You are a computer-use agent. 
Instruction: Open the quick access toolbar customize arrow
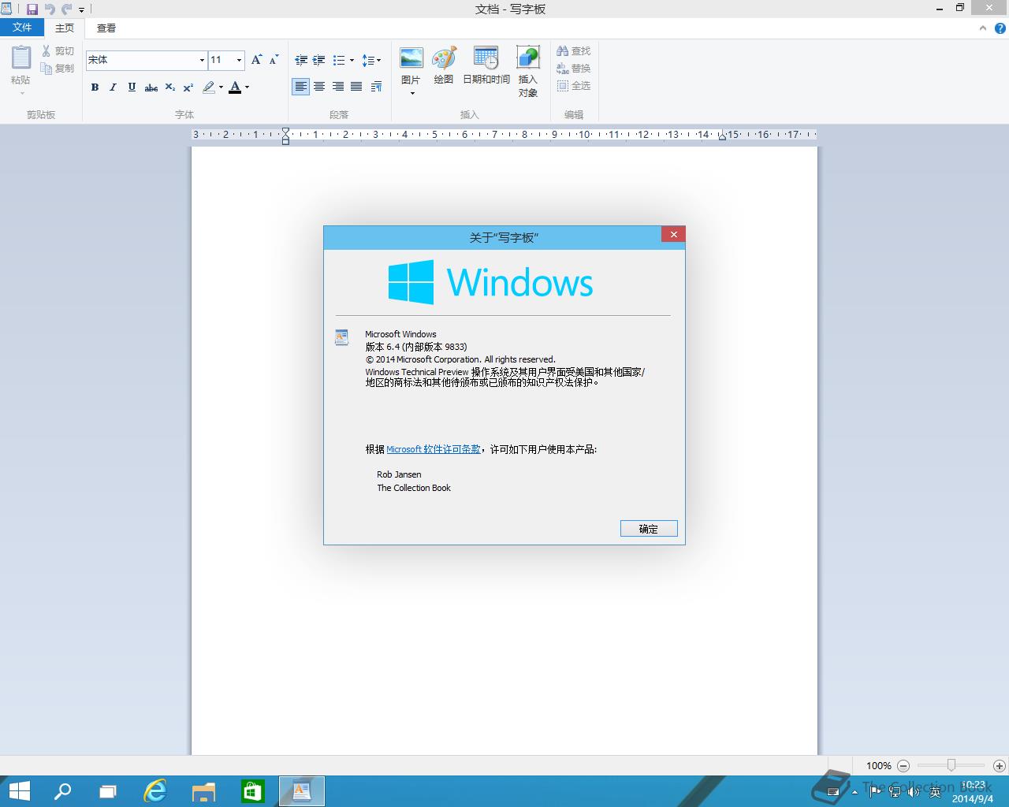(81, 10)
